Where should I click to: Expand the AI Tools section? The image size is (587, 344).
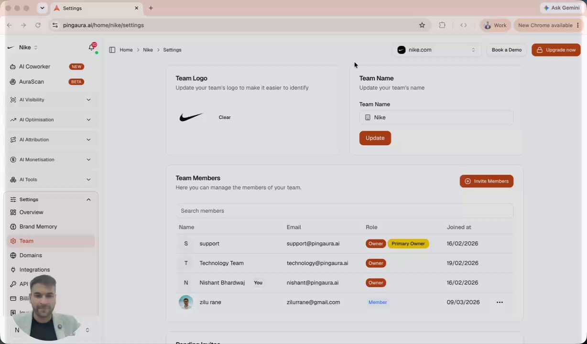[x=88, y=180]
